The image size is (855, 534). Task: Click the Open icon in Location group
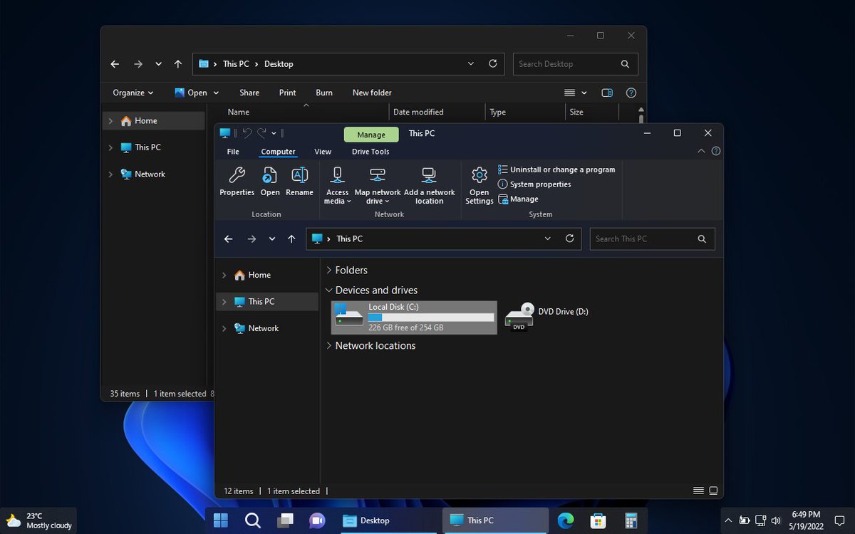tap(270, 175)
